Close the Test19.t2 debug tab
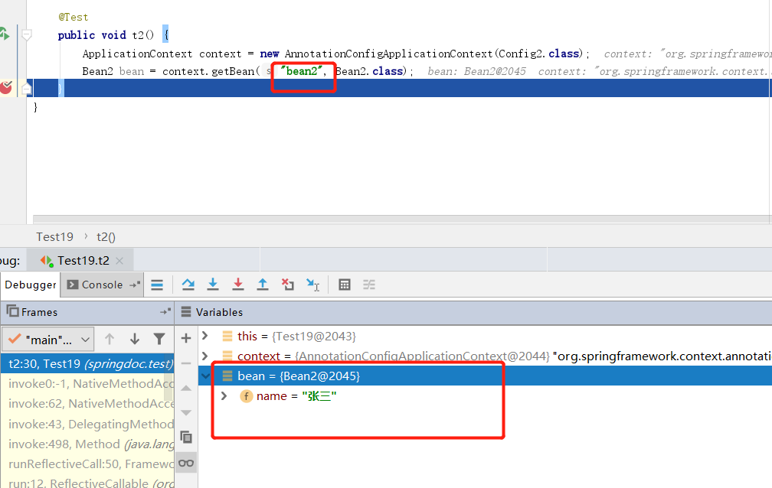The width and height of the screenshot is (772, 488). coord(119,261)
